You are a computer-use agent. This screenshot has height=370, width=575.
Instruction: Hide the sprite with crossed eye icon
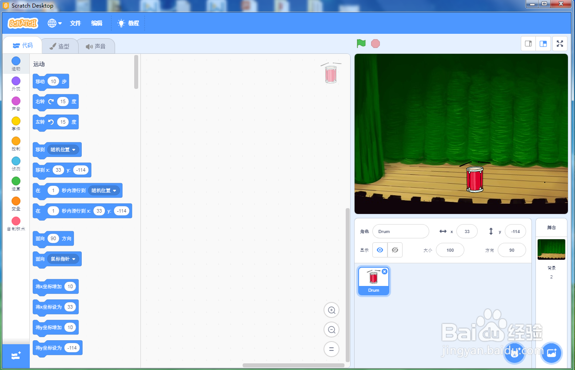pyautogui.click(x=395, y=250)
